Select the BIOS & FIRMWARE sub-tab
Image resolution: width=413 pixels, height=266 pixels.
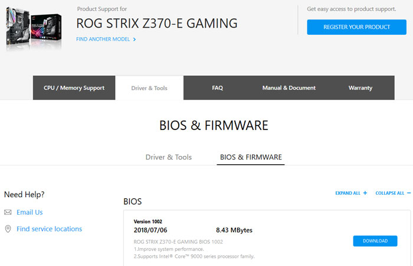pyautogui.click(x=251, y=157)
